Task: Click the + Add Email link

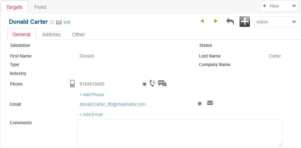Action: (x=91, y=115)
